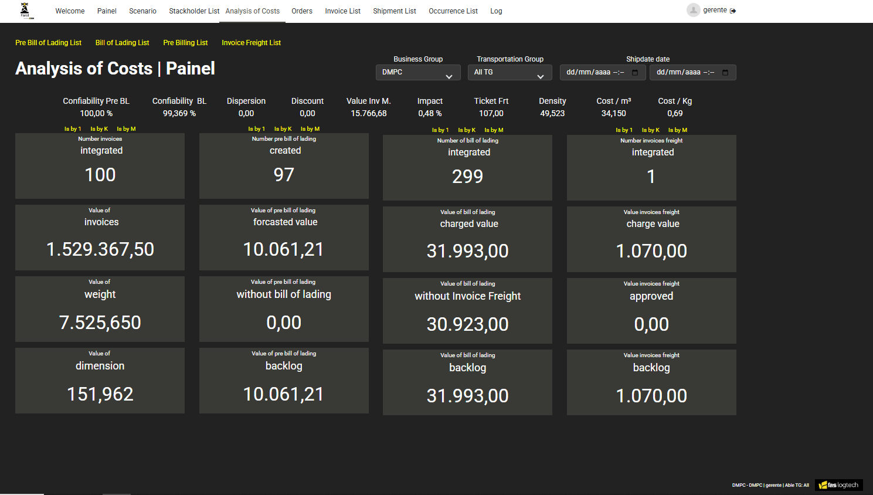Open calendar picker on second Shipdate field
Viewport: 873px width, 495px height.
[x=725, y=72]
